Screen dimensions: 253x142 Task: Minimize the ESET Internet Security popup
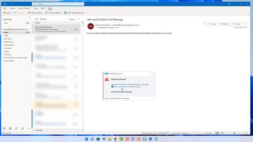tap(150, 74)
